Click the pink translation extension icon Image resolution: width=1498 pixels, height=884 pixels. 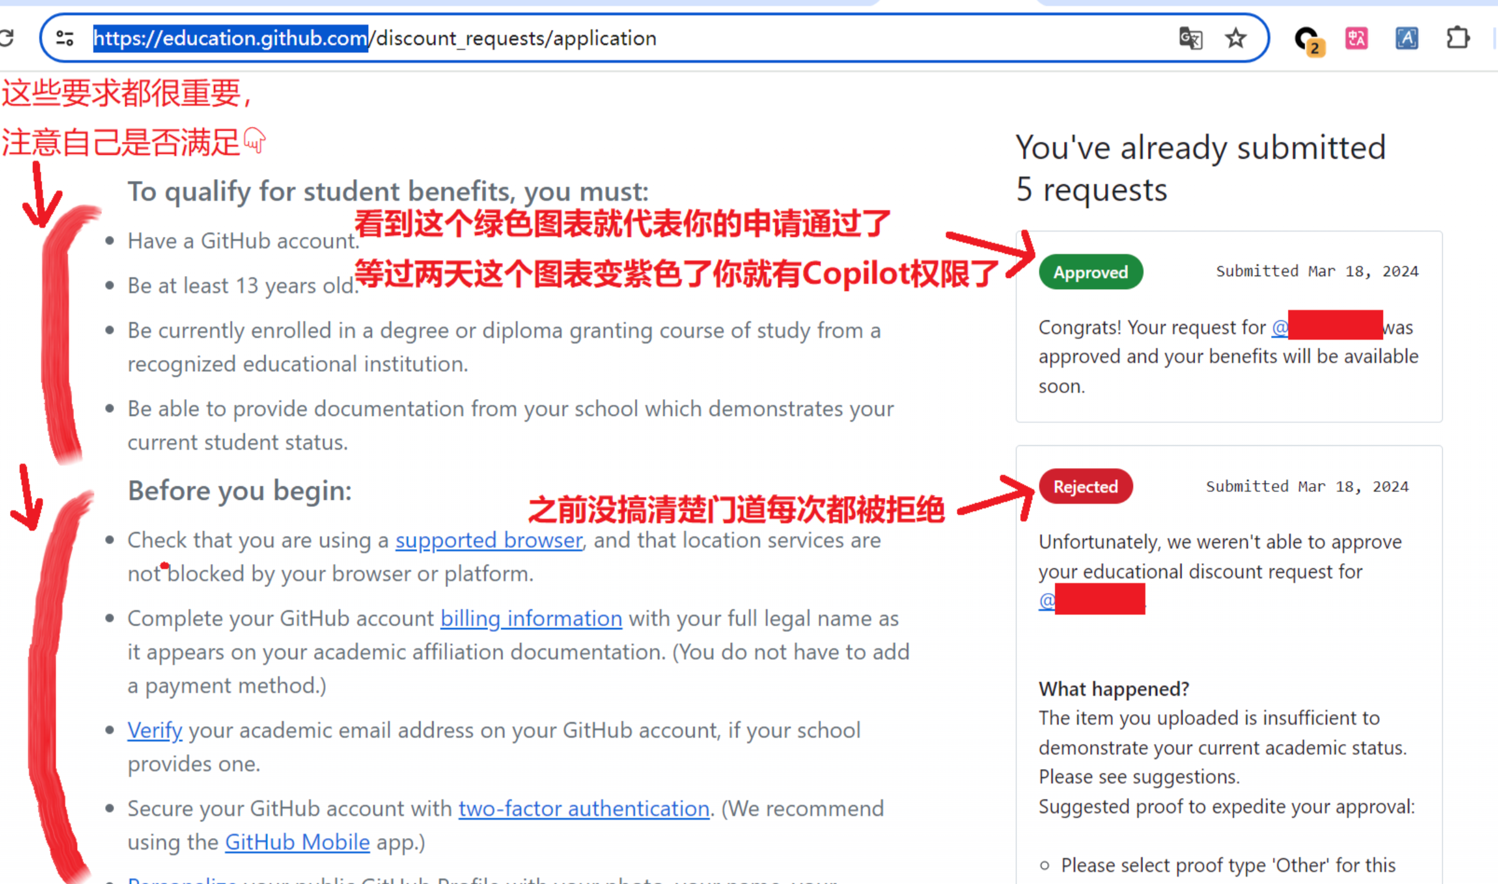pos(1357,39)
